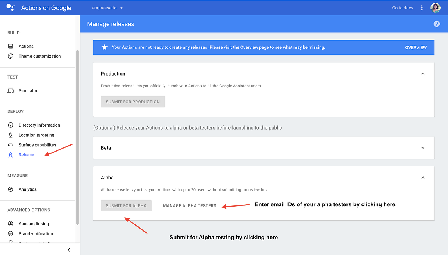Click the 'Alpha release lets you test' description

click(x=185, y=189)
